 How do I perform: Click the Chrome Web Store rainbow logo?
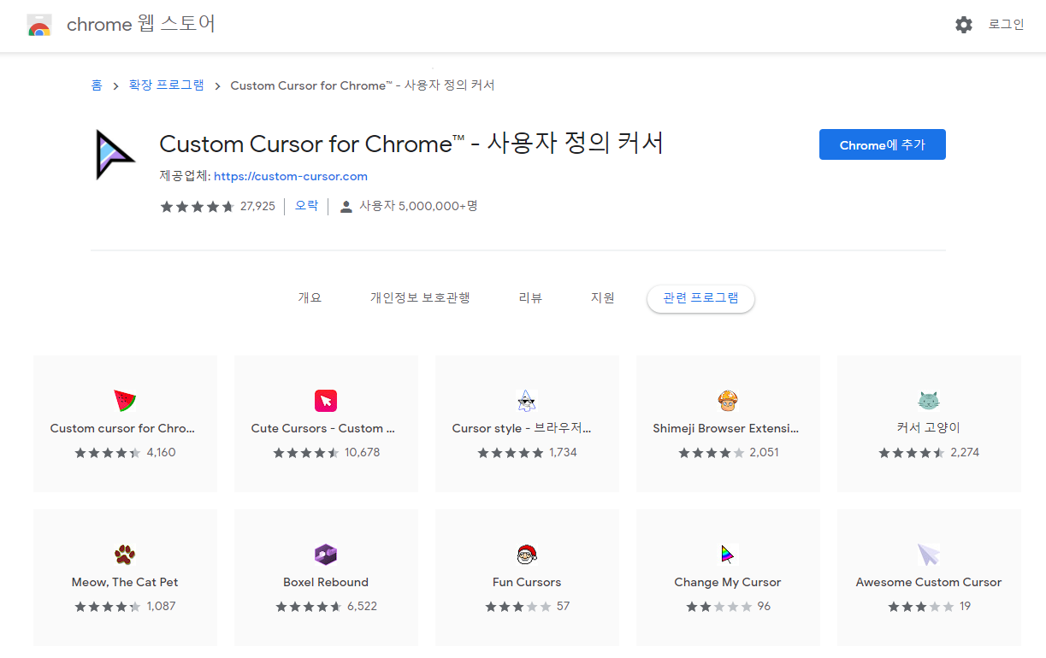(x=39, y=25)
